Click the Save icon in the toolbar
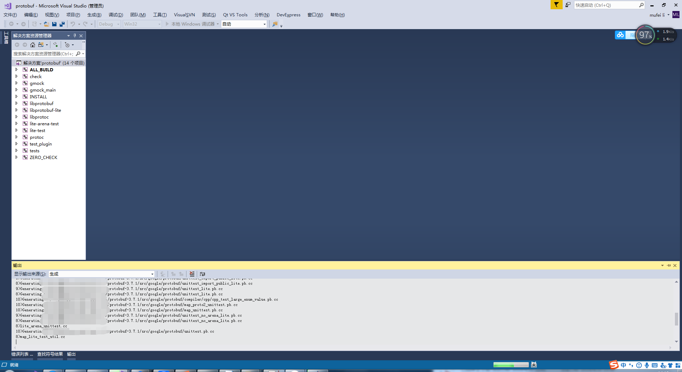The width and height of the screenshot is (682, 372). tap(54, 24)
